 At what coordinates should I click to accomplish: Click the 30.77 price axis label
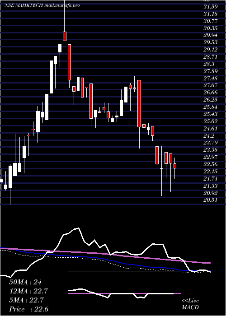pos(211,21)
